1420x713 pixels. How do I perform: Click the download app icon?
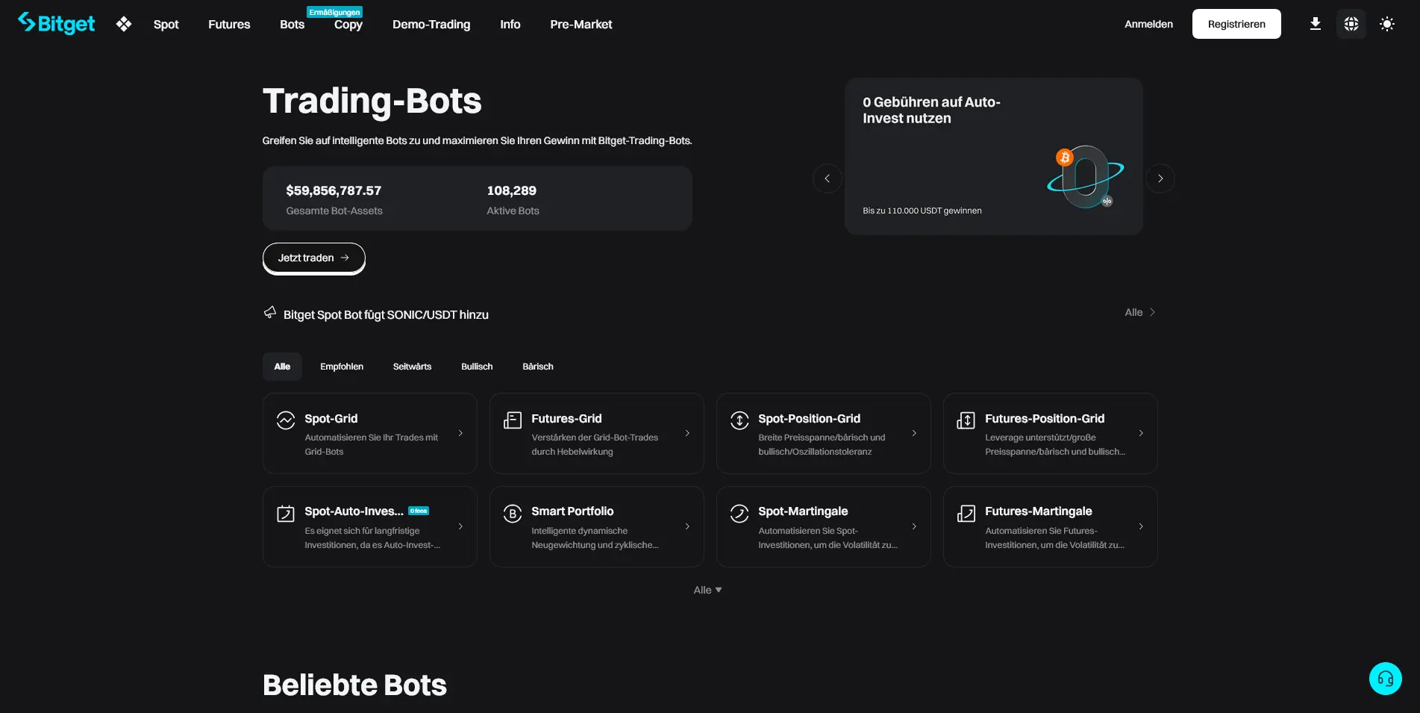(1316, 24)
